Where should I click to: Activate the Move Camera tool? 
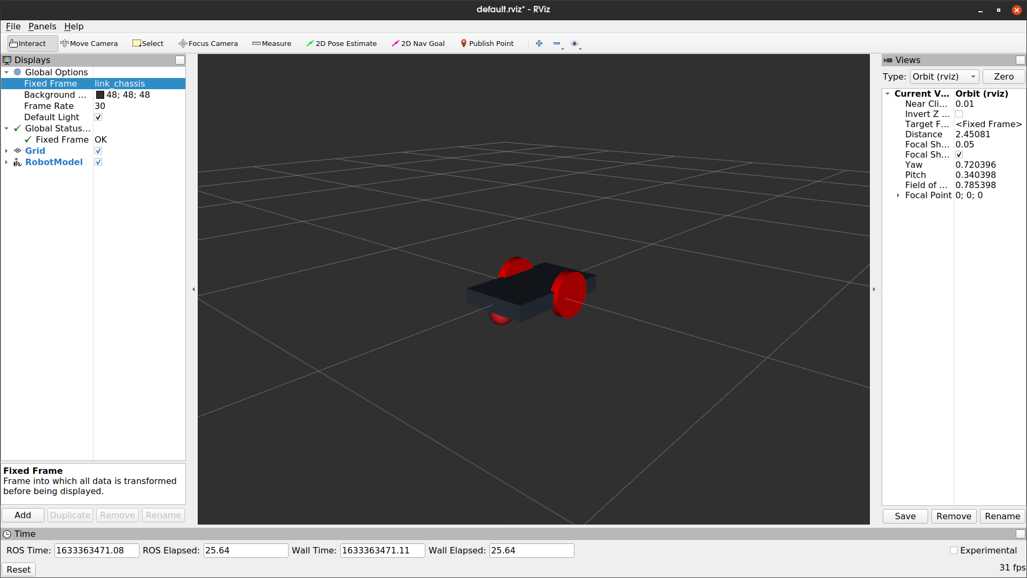coord(89,43)
